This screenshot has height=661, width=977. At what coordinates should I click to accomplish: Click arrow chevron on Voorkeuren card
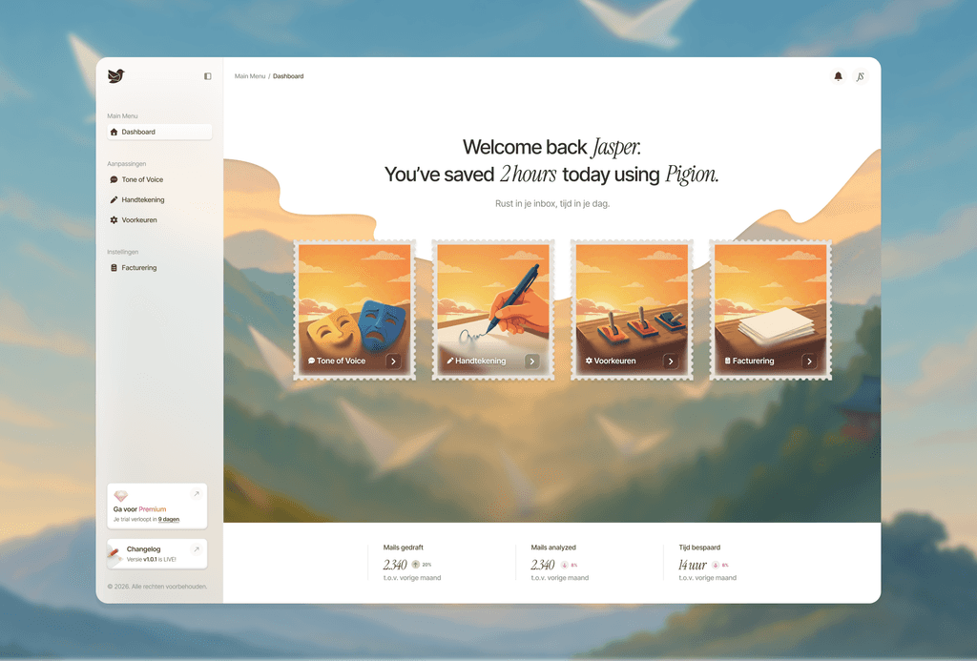pyautogui.click(x=671, y=361)
